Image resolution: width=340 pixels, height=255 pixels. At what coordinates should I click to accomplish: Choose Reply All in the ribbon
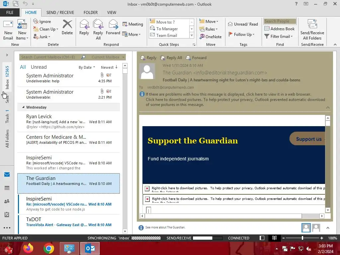98,30
